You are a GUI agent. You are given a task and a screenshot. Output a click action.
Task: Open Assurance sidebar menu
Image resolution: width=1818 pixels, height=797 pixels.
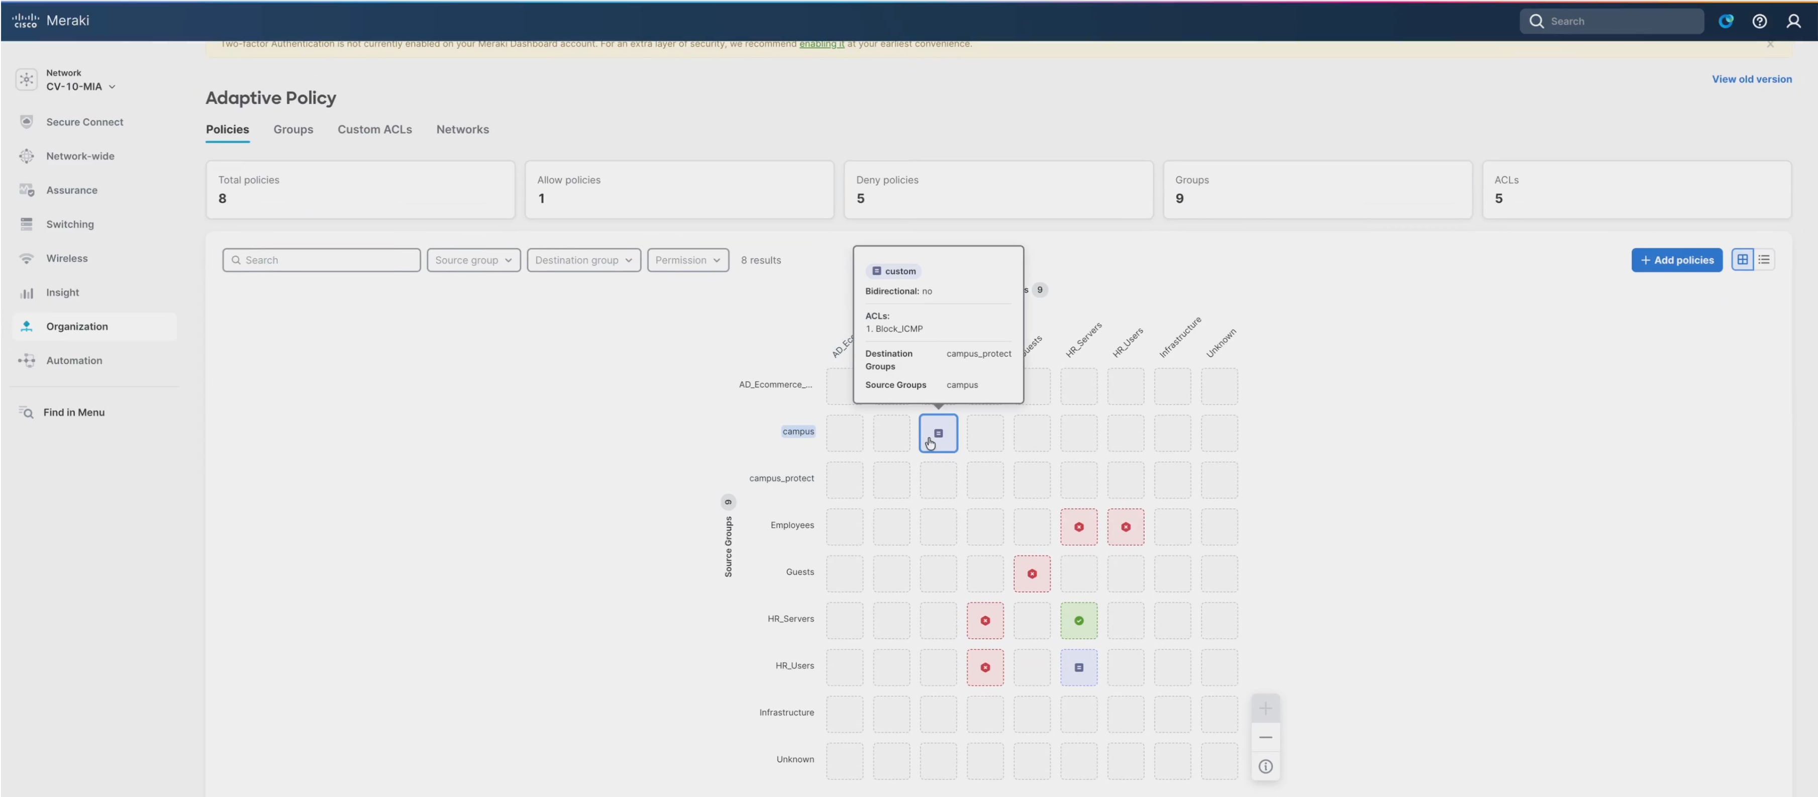point(71,190)
